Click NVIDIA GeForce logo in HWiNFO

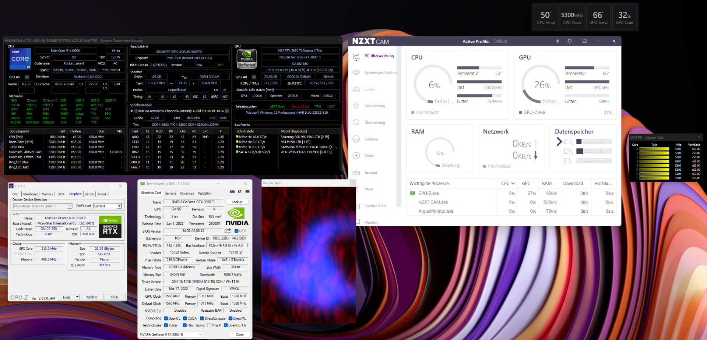click(x=247, y=59)
